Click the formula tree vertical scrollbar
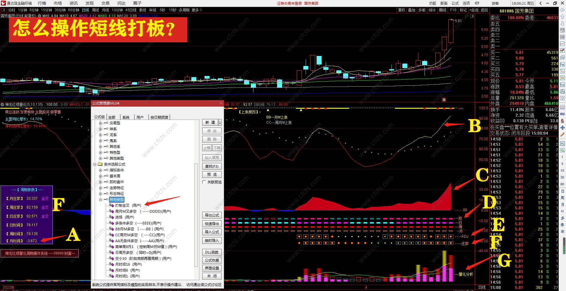566x291 pixels. 196,215
